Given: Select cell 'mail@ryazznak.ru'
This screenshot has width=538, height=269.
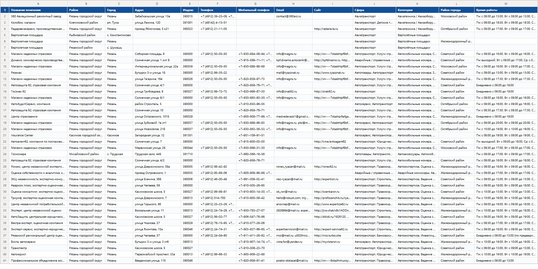Looking at the screenshot, I should coord(293,73).
